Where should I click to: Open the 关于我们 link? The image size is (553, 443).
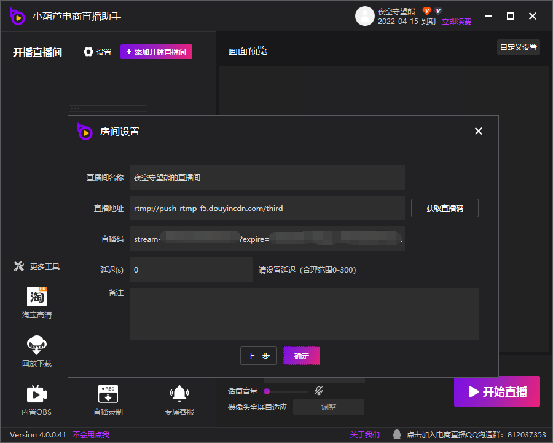(365, 434)
